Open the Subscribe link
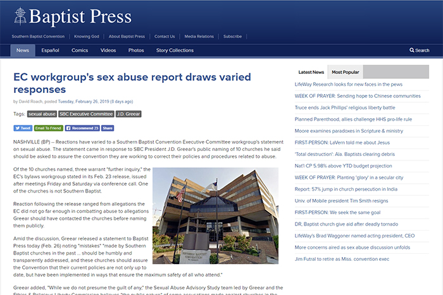The height and width of the screenshot is (295, 443). point(232,37)
